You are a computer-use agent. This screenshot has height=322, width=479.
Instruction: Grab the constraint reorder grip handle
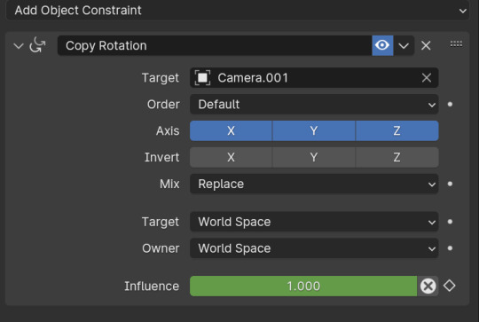click(x=456, y=44)
